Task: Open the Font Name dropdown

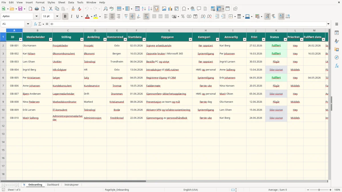Action: tap(36, 16)
